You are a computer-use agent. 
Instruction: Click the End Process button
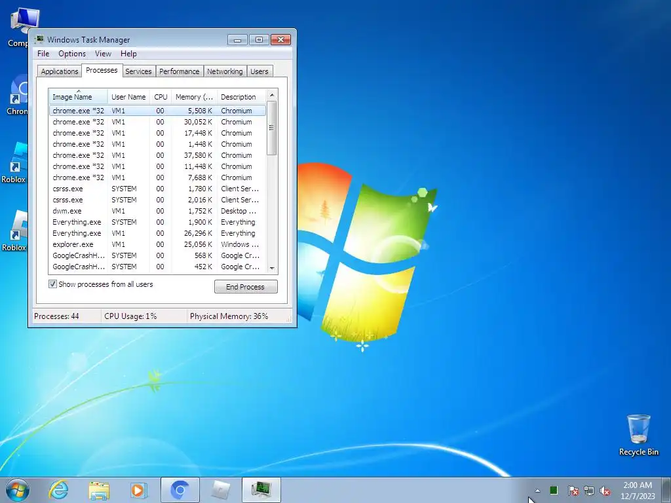246,287
